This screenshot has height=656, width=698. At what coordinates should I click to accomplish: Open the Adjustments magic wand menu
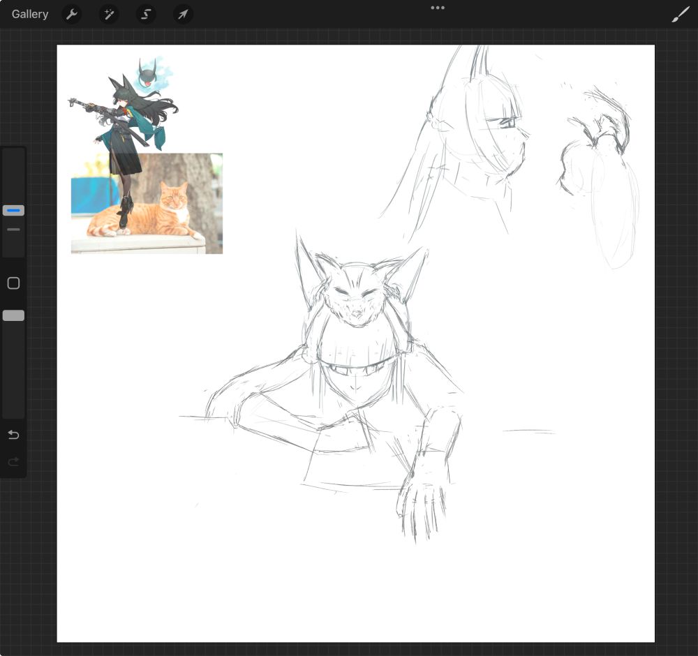coord(109,14)
